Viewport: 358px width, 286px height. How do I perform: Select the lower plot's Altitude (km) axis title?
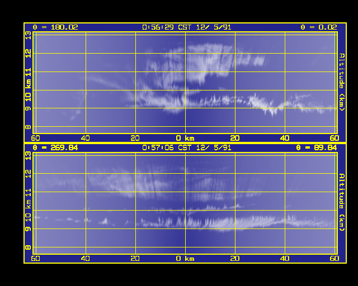pos(341,202)
